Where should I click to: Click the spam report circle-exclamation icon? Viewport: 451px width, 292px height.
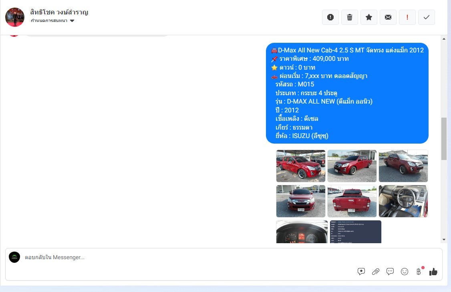coord(330,17)
